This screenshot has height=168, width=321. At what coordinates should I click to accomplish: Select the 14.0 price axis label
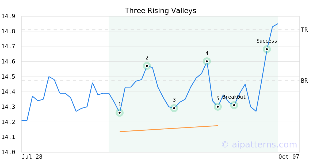point(9,152)
